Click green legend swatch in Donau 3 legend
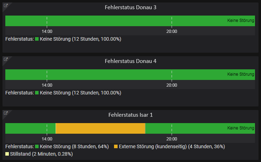Image resolution: width=261 pixels, height=162 pixels. point(37,39)
